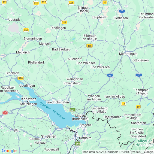Click the E54 green route marker
Viewport: 154px width, 154px height.
click(73, 110)
